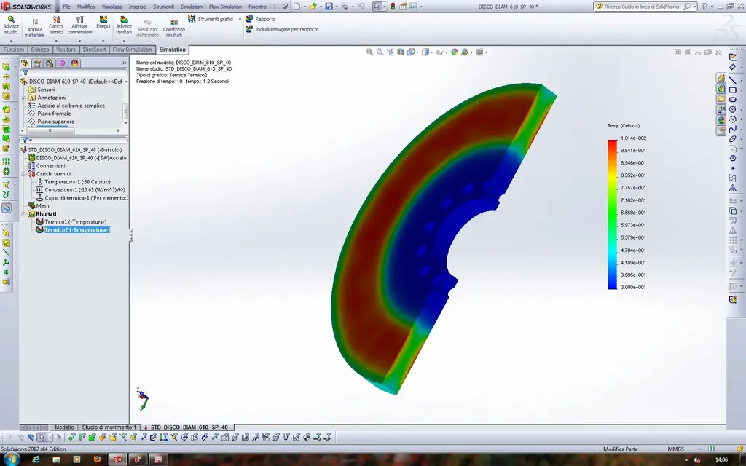This screenshot has width=746, height=466.
Task: Collapse the Carichi termici tree node
Action: pos(23,174)
